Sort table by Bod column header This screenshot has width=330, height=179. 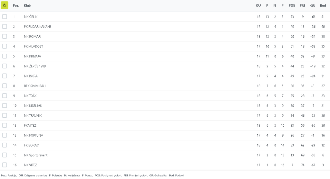point(323,6)
